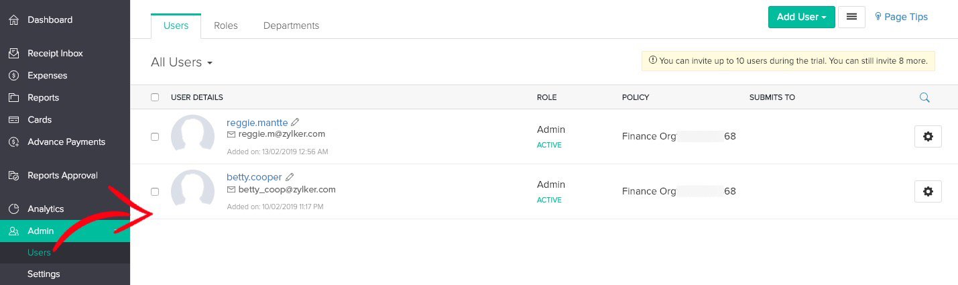Go to Settings in the Admin submenu
Screen dimensions: 958x285
click(44, 274)
